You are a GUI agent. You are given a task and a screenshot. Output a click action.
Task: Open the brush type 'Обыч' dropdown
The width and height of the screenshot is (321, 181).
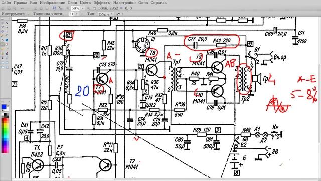point(105,14)
